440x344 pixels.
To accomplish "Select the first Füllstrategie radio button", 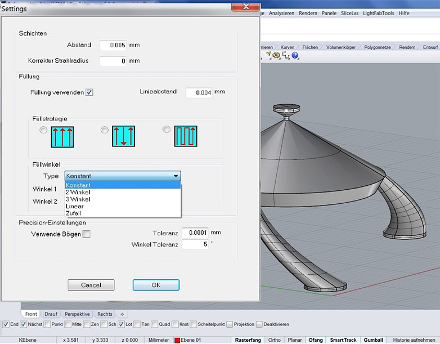I will 43,130.
